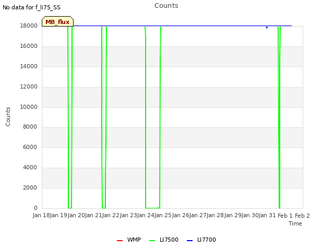The width and height of the screenshot is (334, 250).
Task: Click the wide green LI7500 dropout around Jan 24
Action: click(152, 117)
